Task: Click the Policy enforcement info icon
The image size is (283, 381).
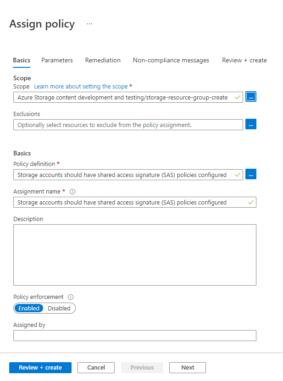Action: pos(71,297)
